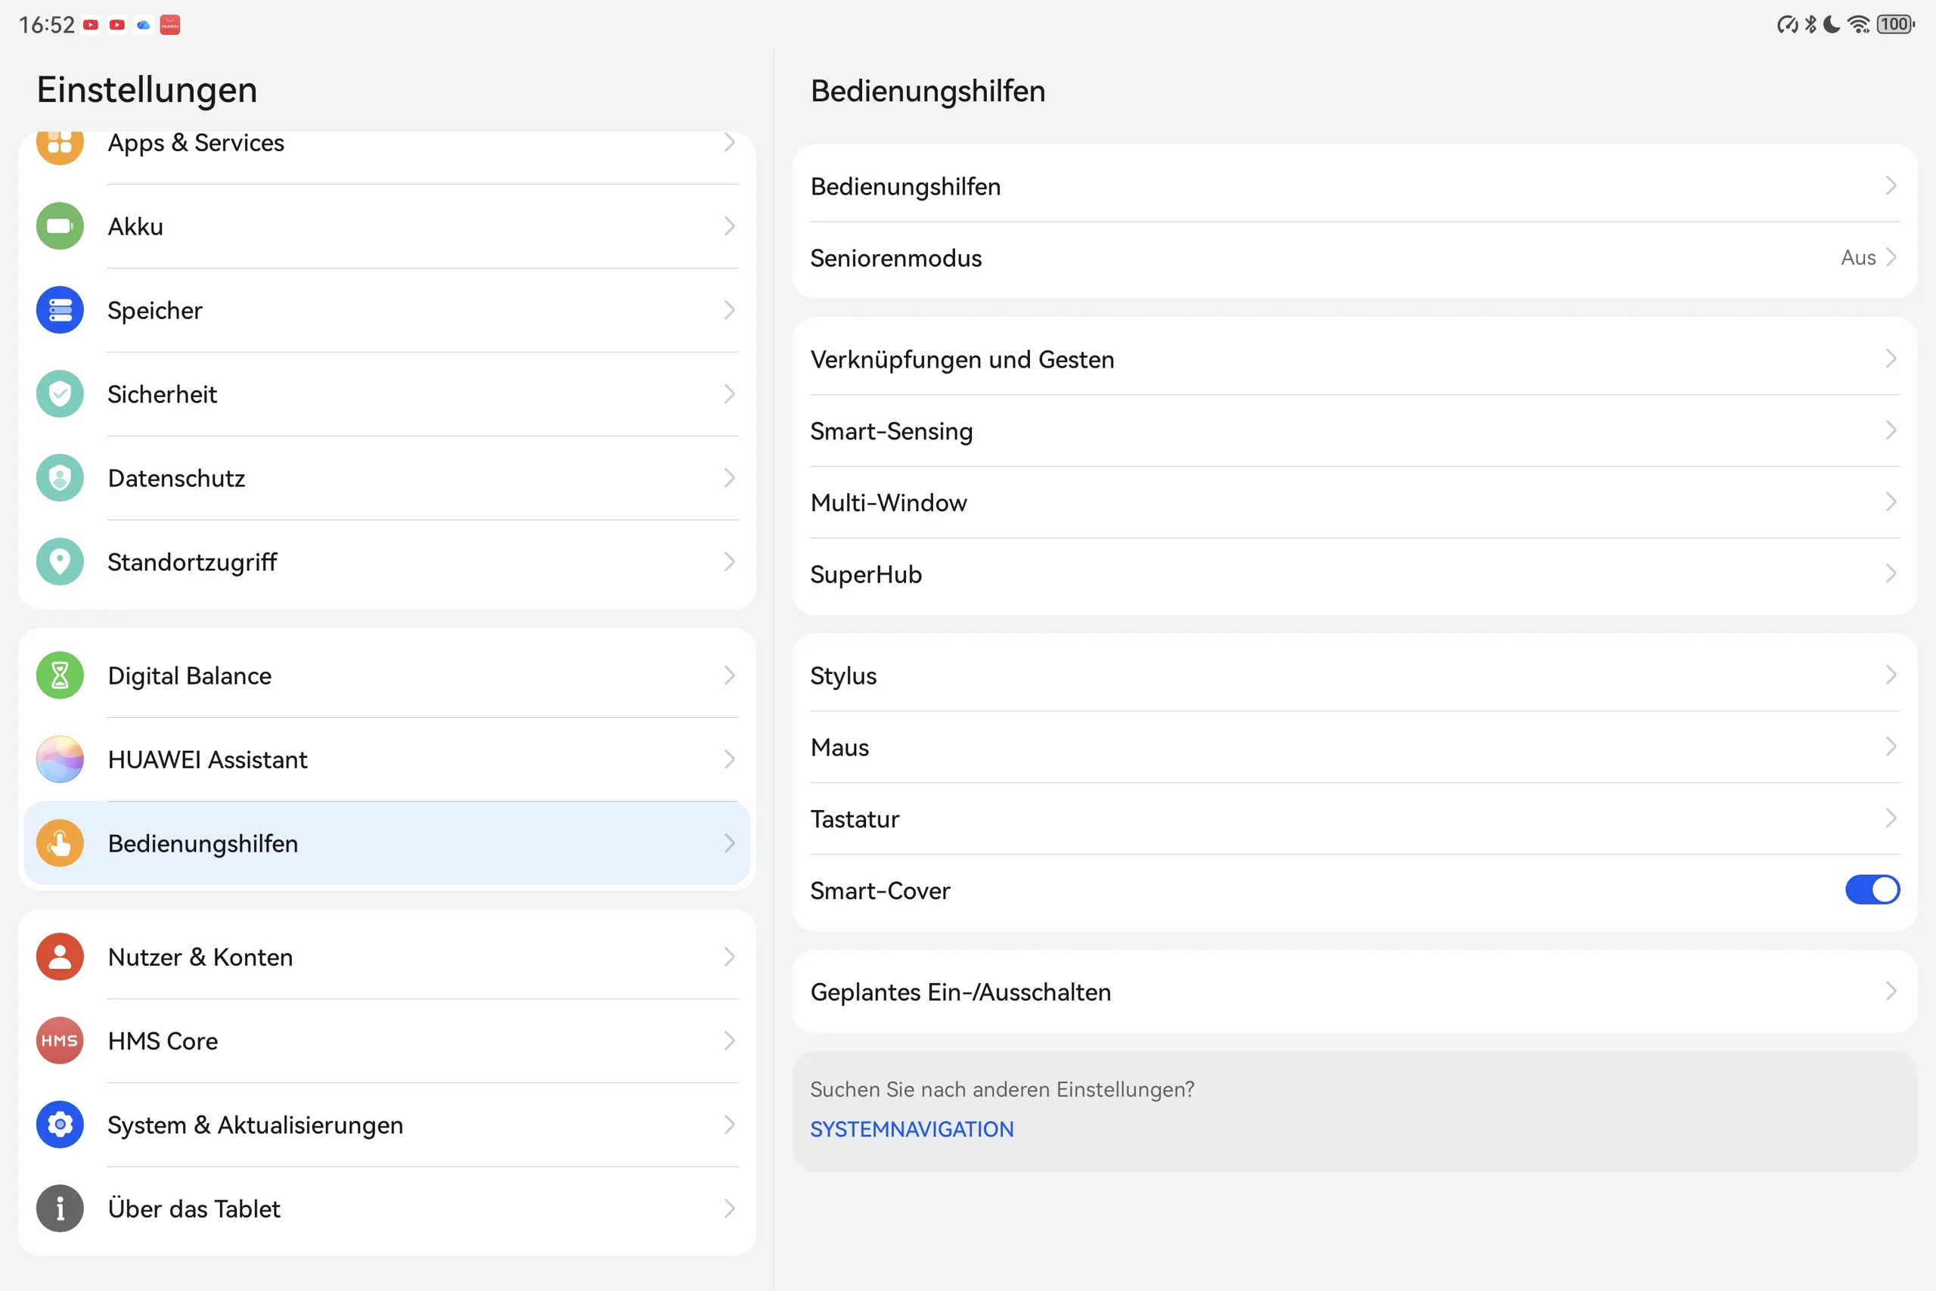
Task: Open Akku in the settings menu
Action: 387,226
